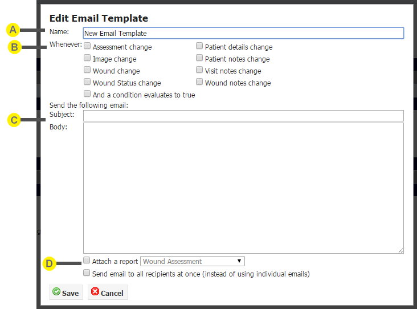Click the yellow C callout marker
This screenshot has width=417, height=309.
(x=14, y=120)
